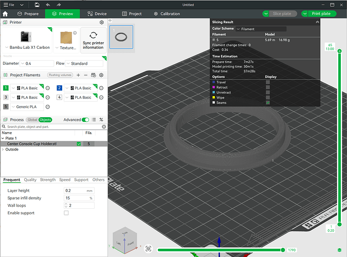Save the project with the disk icon
347x257 pixels.
coord(37,5)
